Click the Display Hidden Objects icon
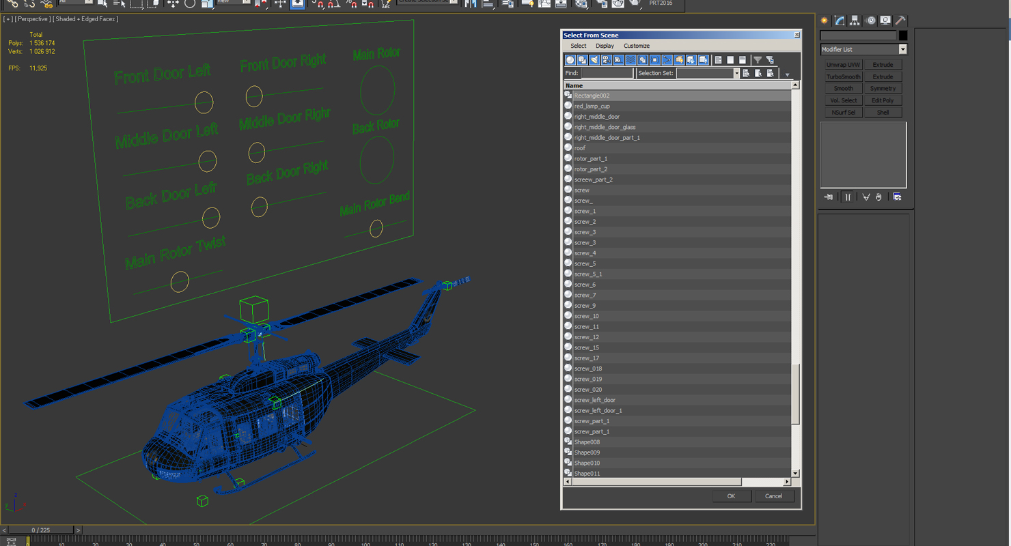This screenshot has height=546, width=1011. pos(703,60)
